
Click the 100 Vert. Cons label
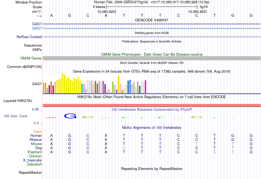(15, 116)
